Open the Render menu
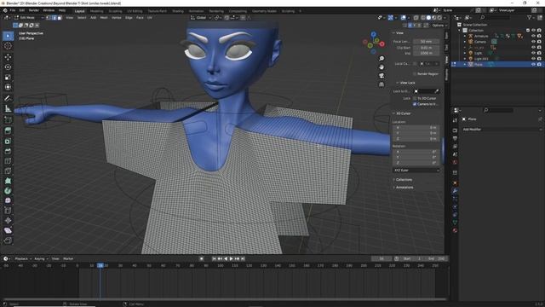545x307 pixels. pos(34,11)
